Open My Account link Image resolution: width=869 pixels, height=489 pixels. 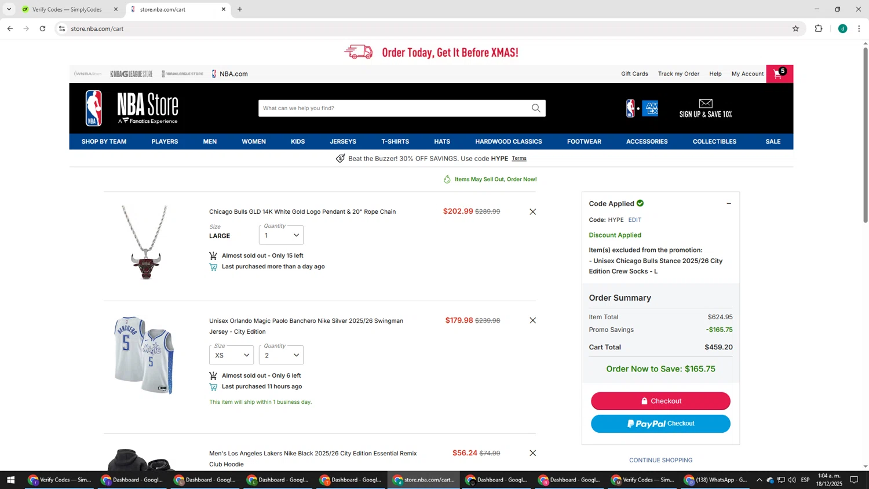click(x=747, y=74)
